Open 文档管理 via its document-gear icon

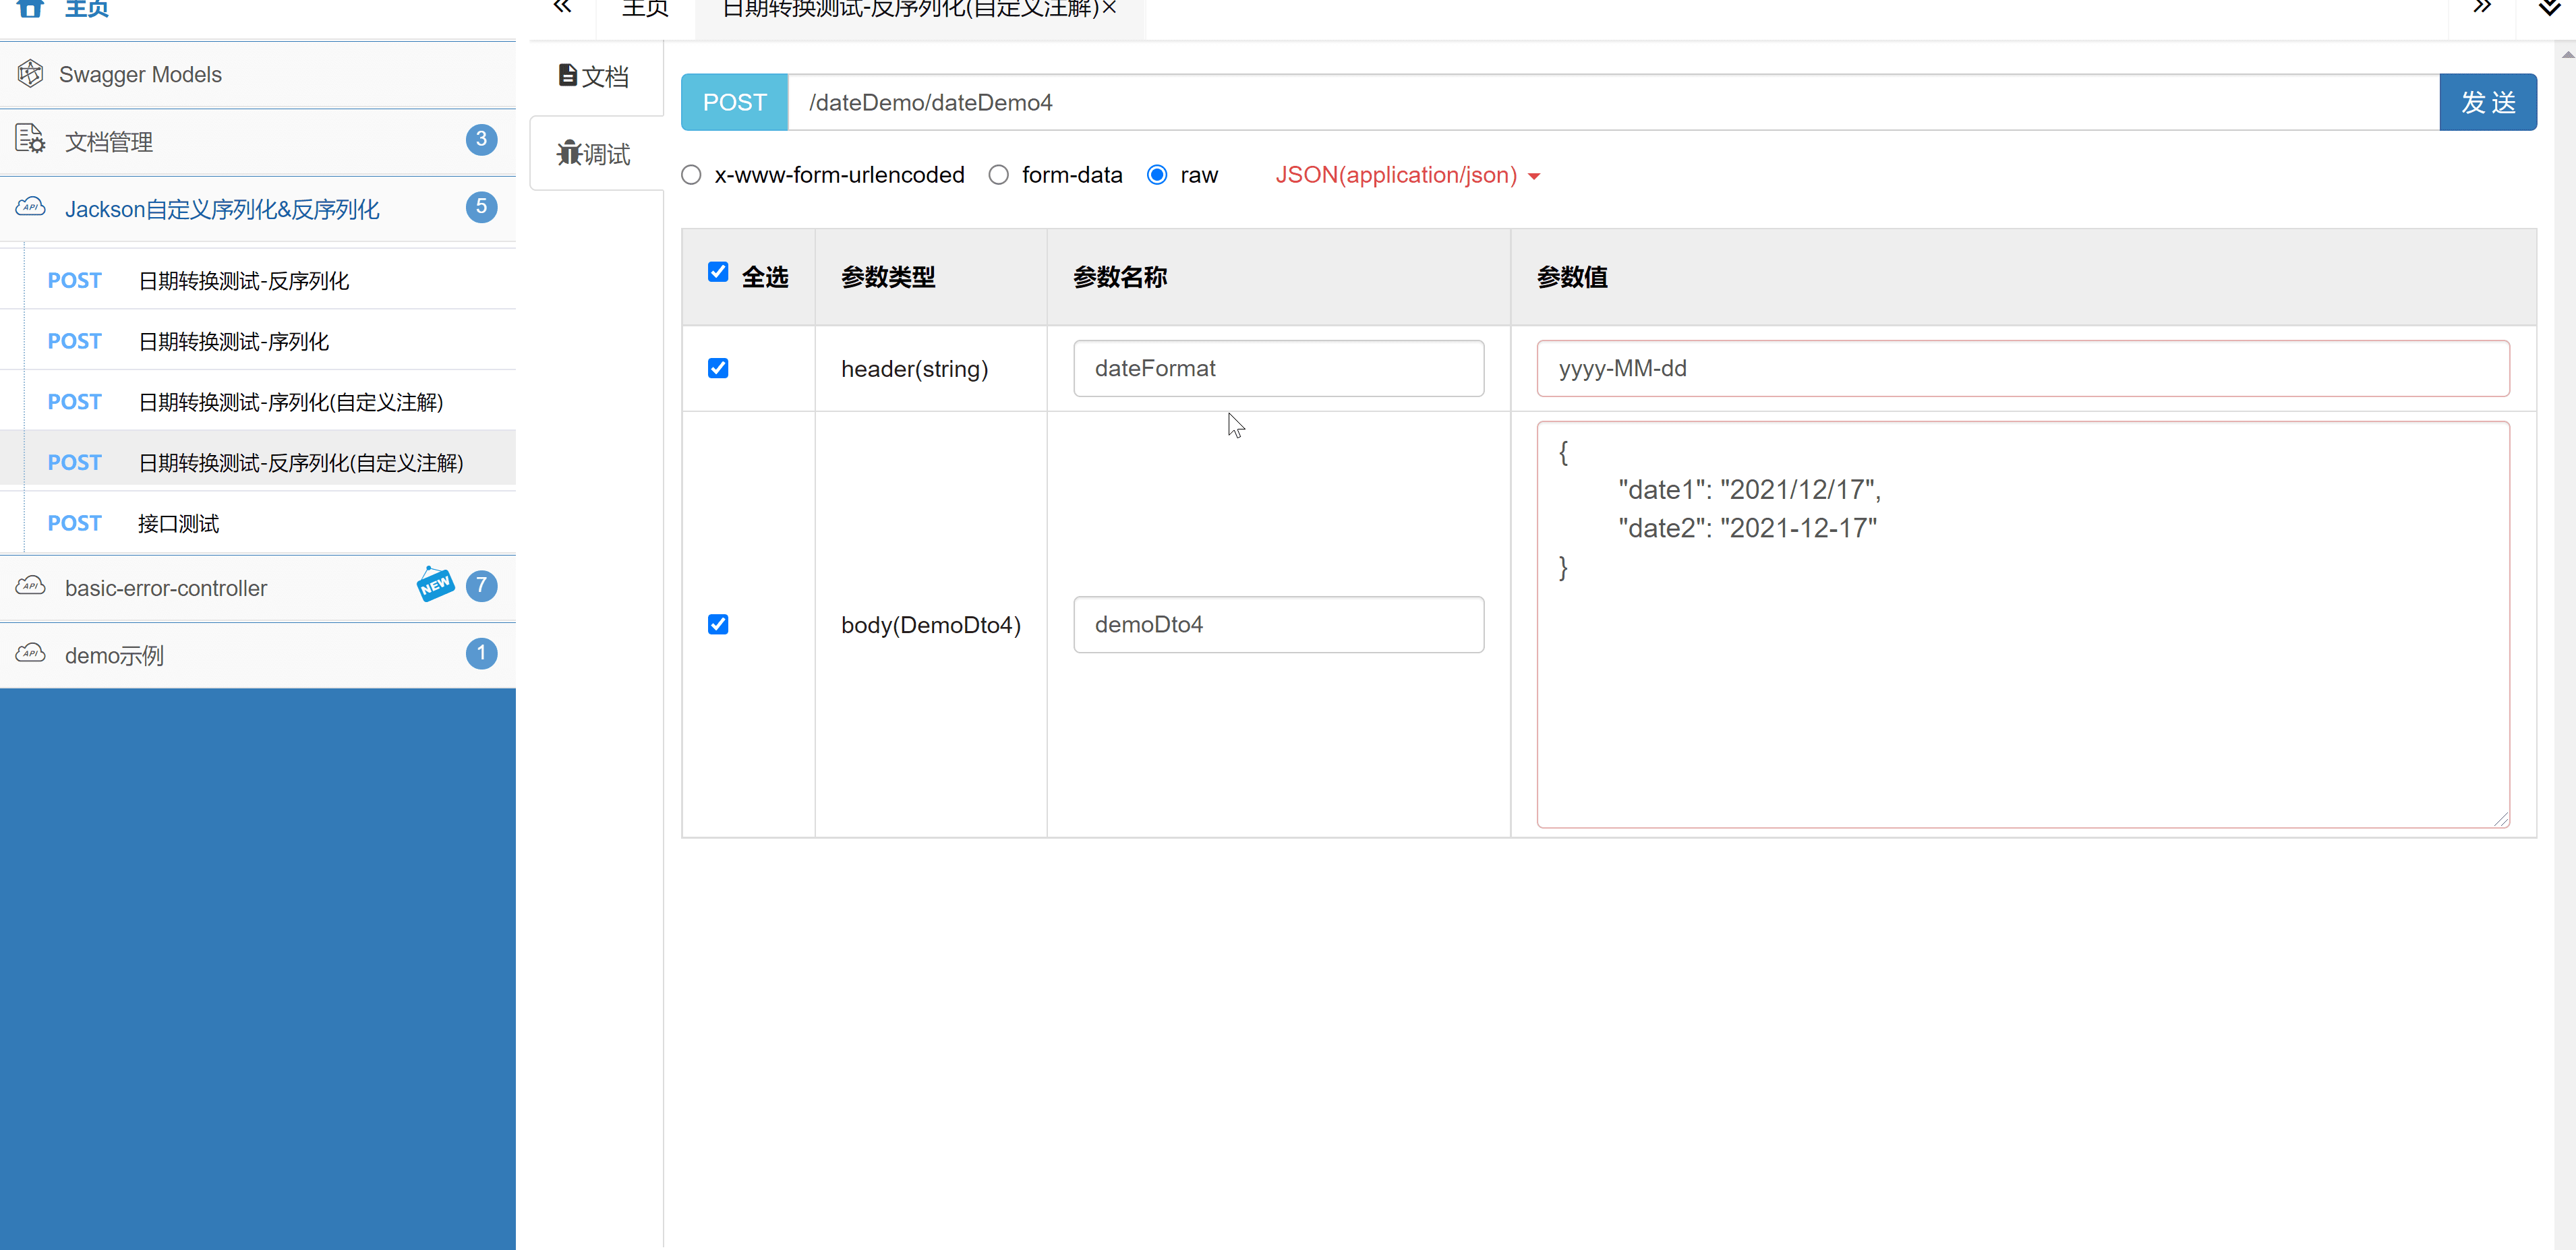click(30, 140)
